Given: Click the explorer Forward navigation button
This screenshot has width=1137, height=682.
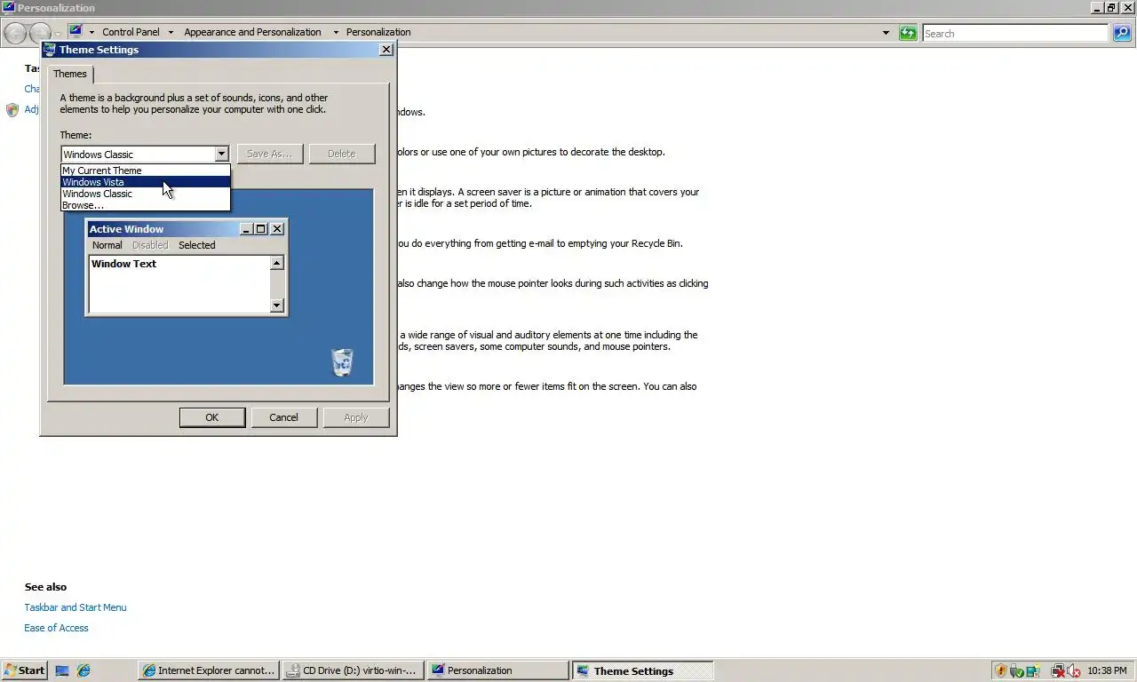Looking at the screenshot, I should [41, 34].
